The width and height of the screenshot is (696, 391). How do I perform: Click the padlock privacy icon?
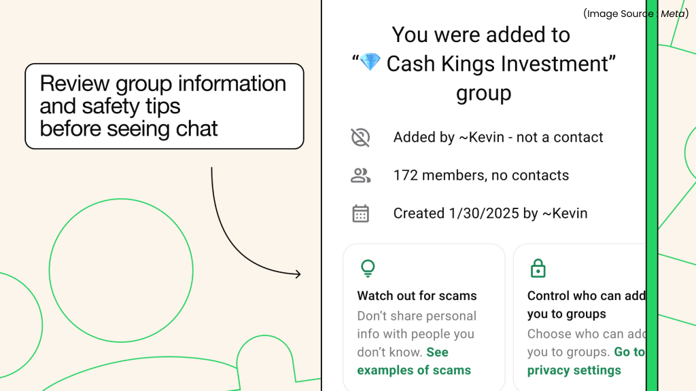coord(538,269)
